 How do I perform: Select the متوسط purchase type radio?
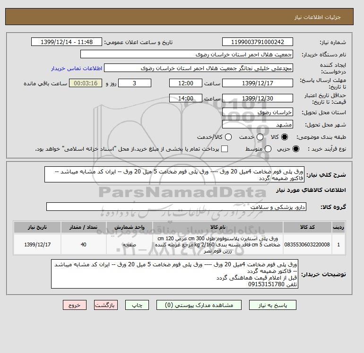click(268, 149)
